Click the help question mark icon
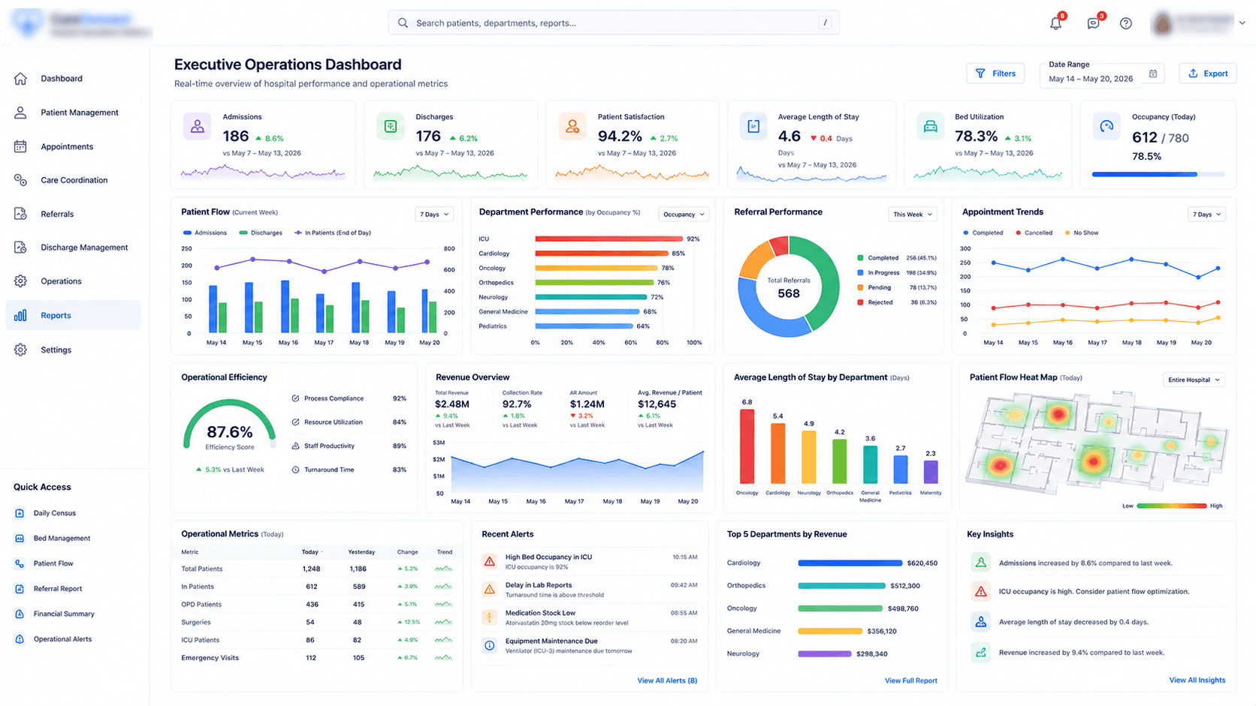This screenshot has height=706, width=1256. [x=1125, y=23]
